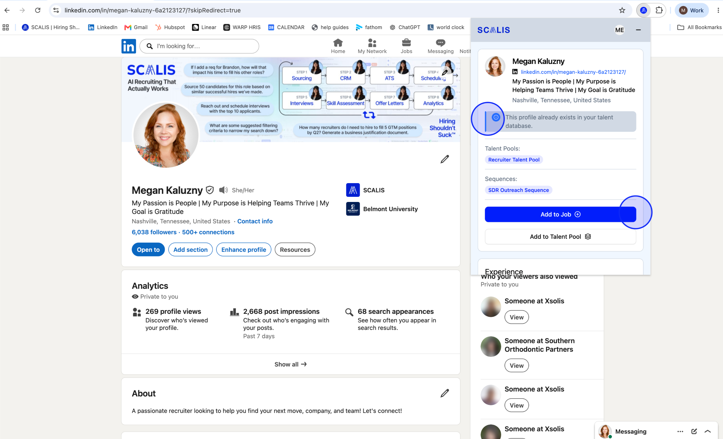
Task: Open the Extensions puzzle icon
Action: point(659,10)
